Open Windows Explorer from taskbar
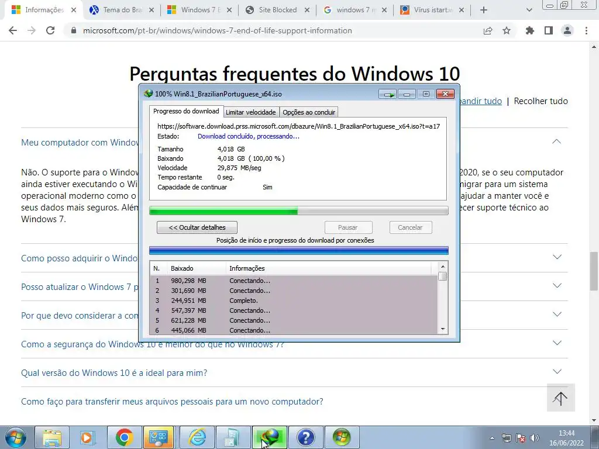This screenshot has width=599, height=449. click(x=52, y=437)
